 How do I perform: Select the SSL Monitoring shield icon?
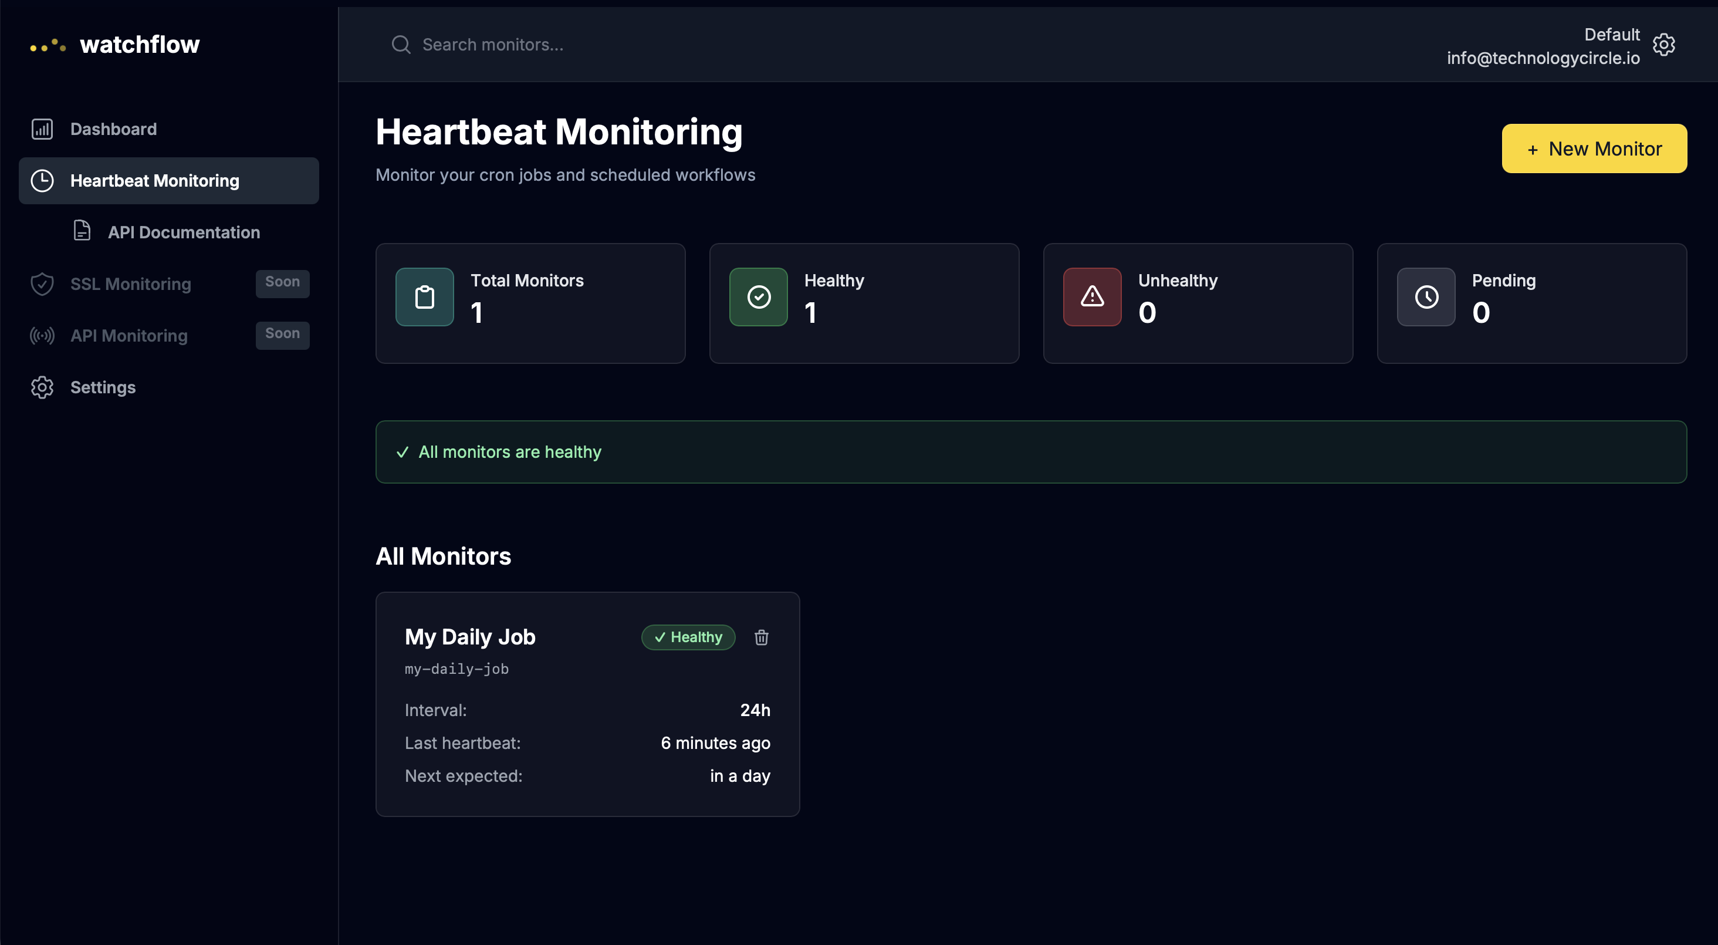(42, 283)
